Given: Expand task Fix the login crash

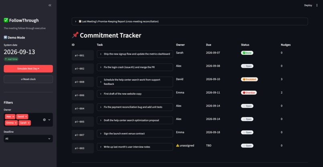Looking at the screenshot, I should pos(135,67).
